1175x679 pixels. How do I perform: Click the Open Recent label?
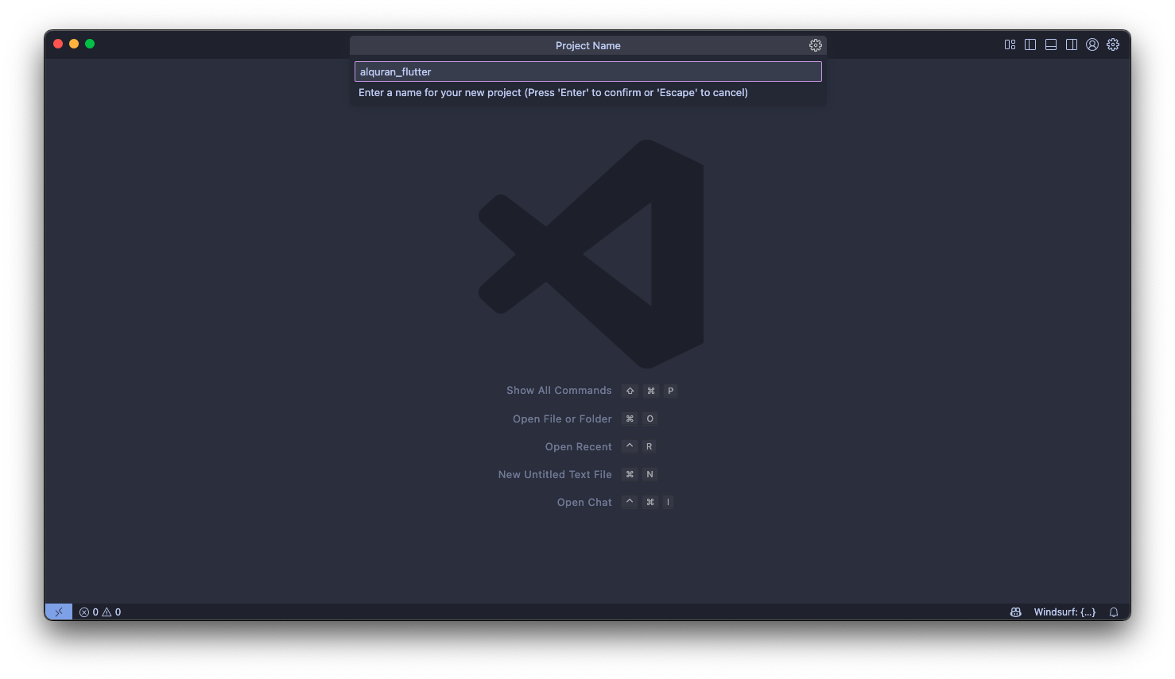pos(579,446)
